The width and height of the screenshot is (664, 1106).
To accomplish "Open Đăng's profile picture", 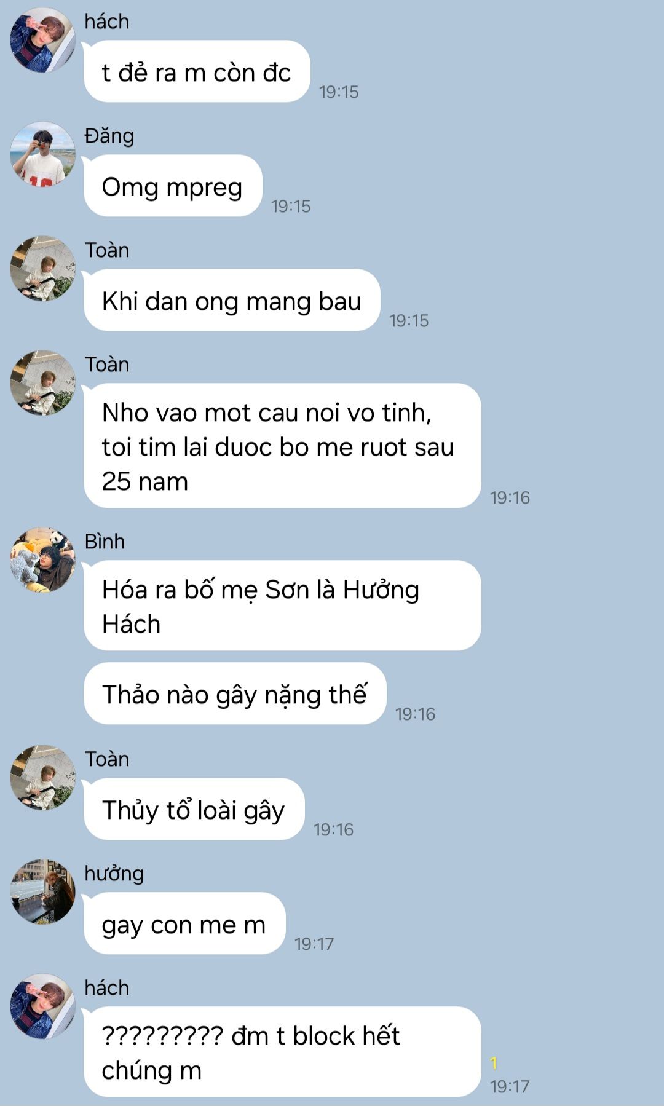I will 42,154.
